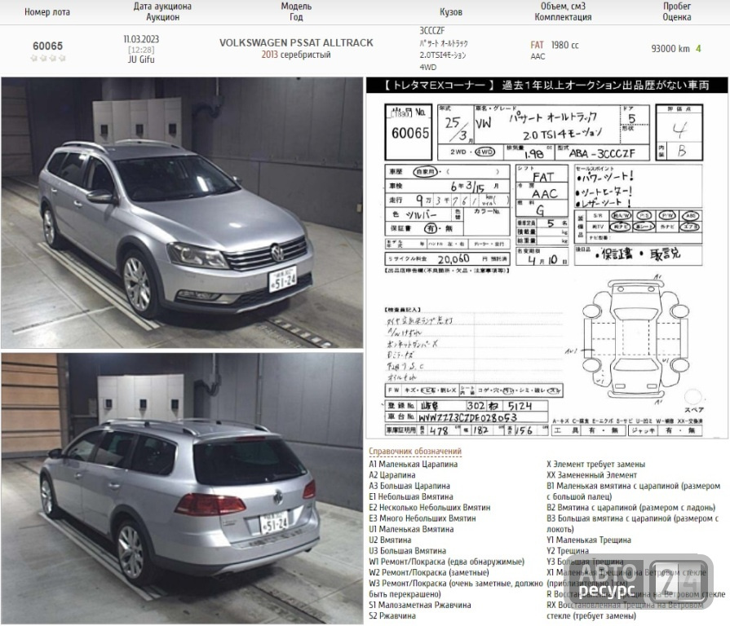Click the Y2 Трещина legend entry
Viewport: 730px width, 626px height.
click(x=568, y=551)
